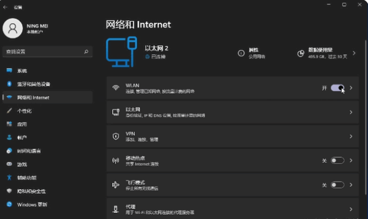This screenshot has width=368, height=219.
Task: Turn off the WLAN toggle
Action: pos(337,88)
